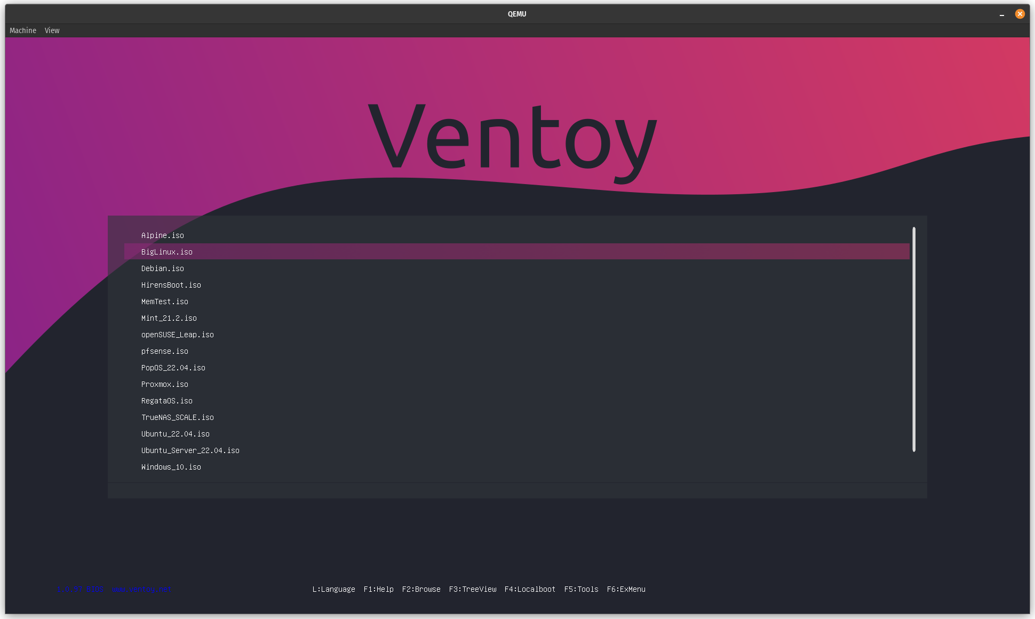Open the Machine menu

(23, 30)
